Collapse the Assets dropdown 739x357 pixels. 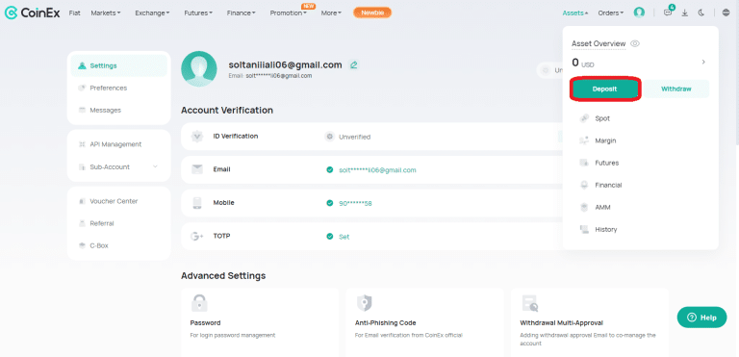click(575, 13)
